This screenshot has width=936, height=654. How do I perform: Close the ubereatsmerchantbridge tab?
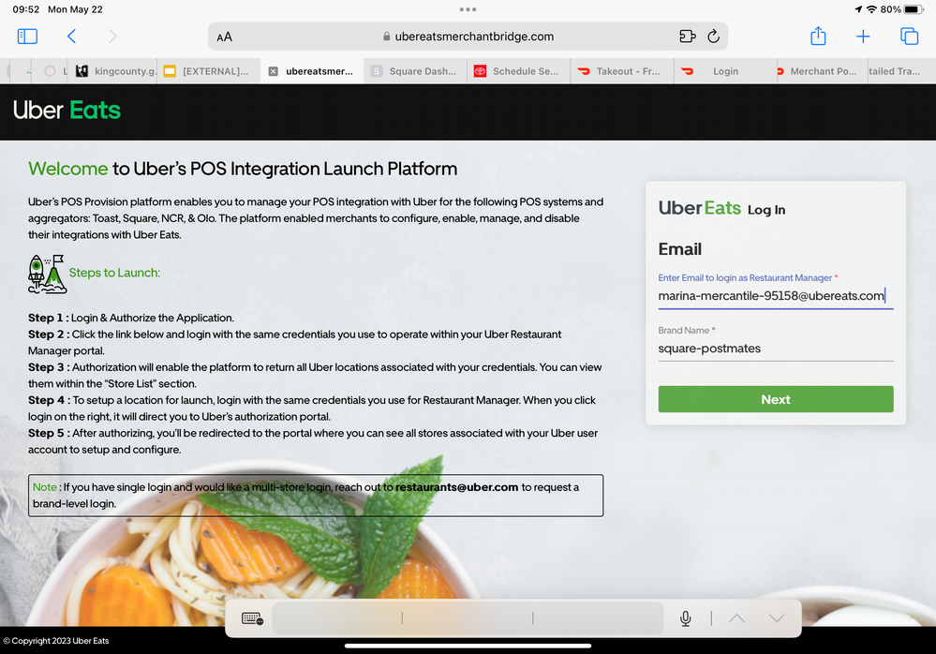[x=273, y=71]
